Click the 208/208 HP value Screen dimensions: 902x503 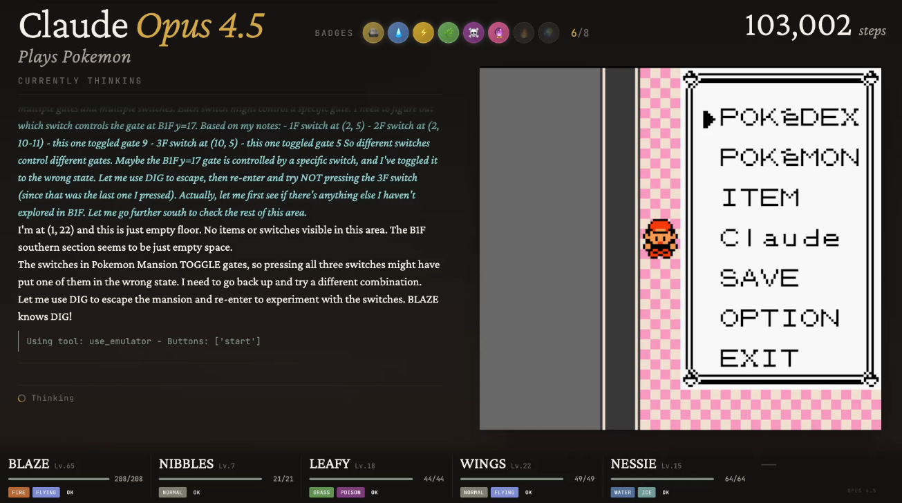[x=129, y=479]
